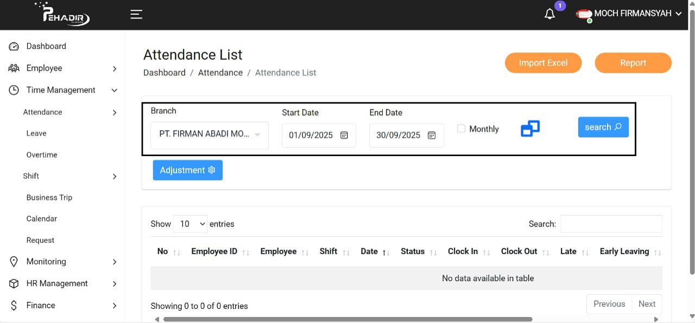Open the notification bell
The image size is (695, 323).
549,14
